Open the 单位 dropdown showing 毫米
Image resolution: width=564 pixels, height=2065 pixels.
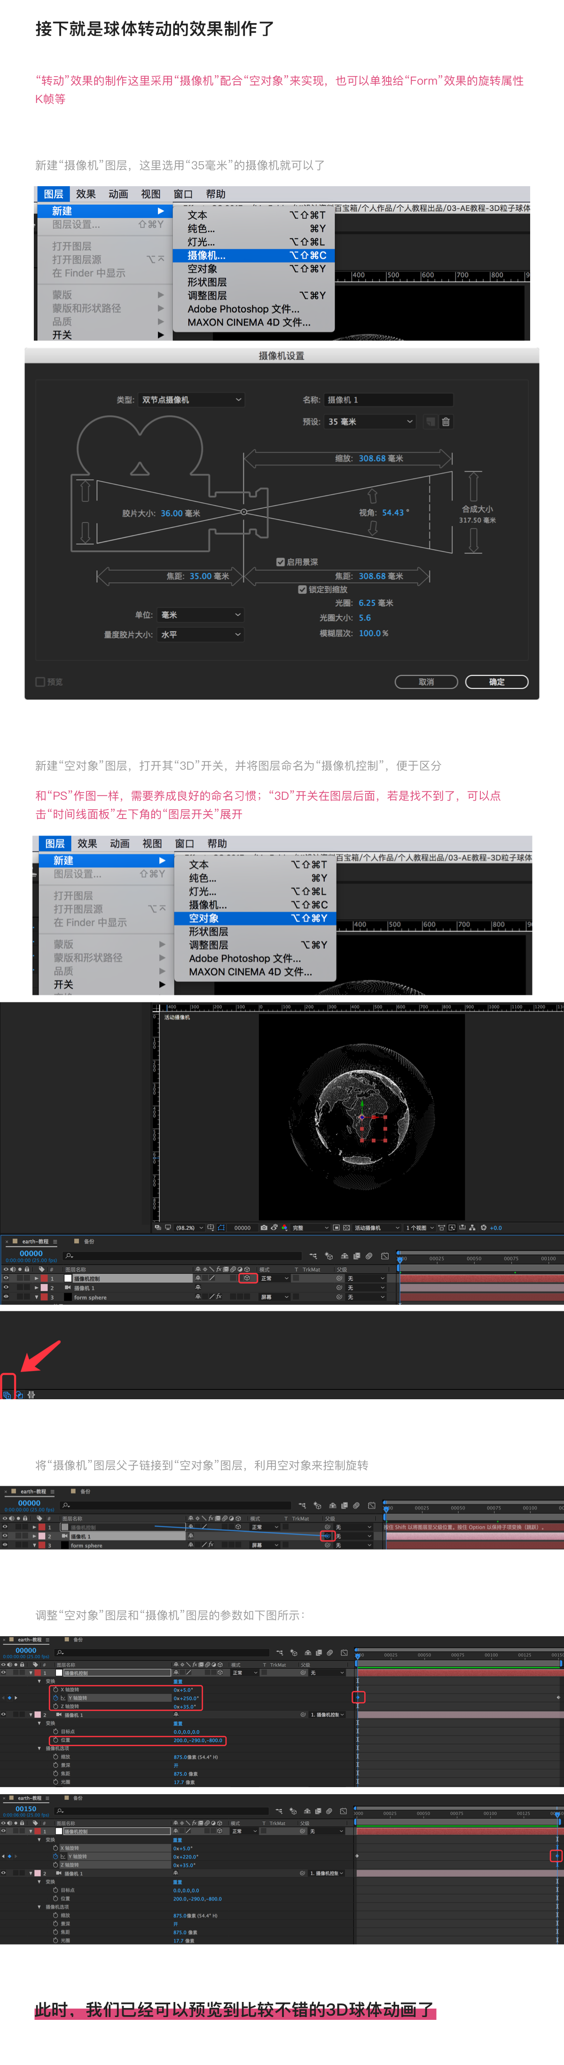click(200, 615)
